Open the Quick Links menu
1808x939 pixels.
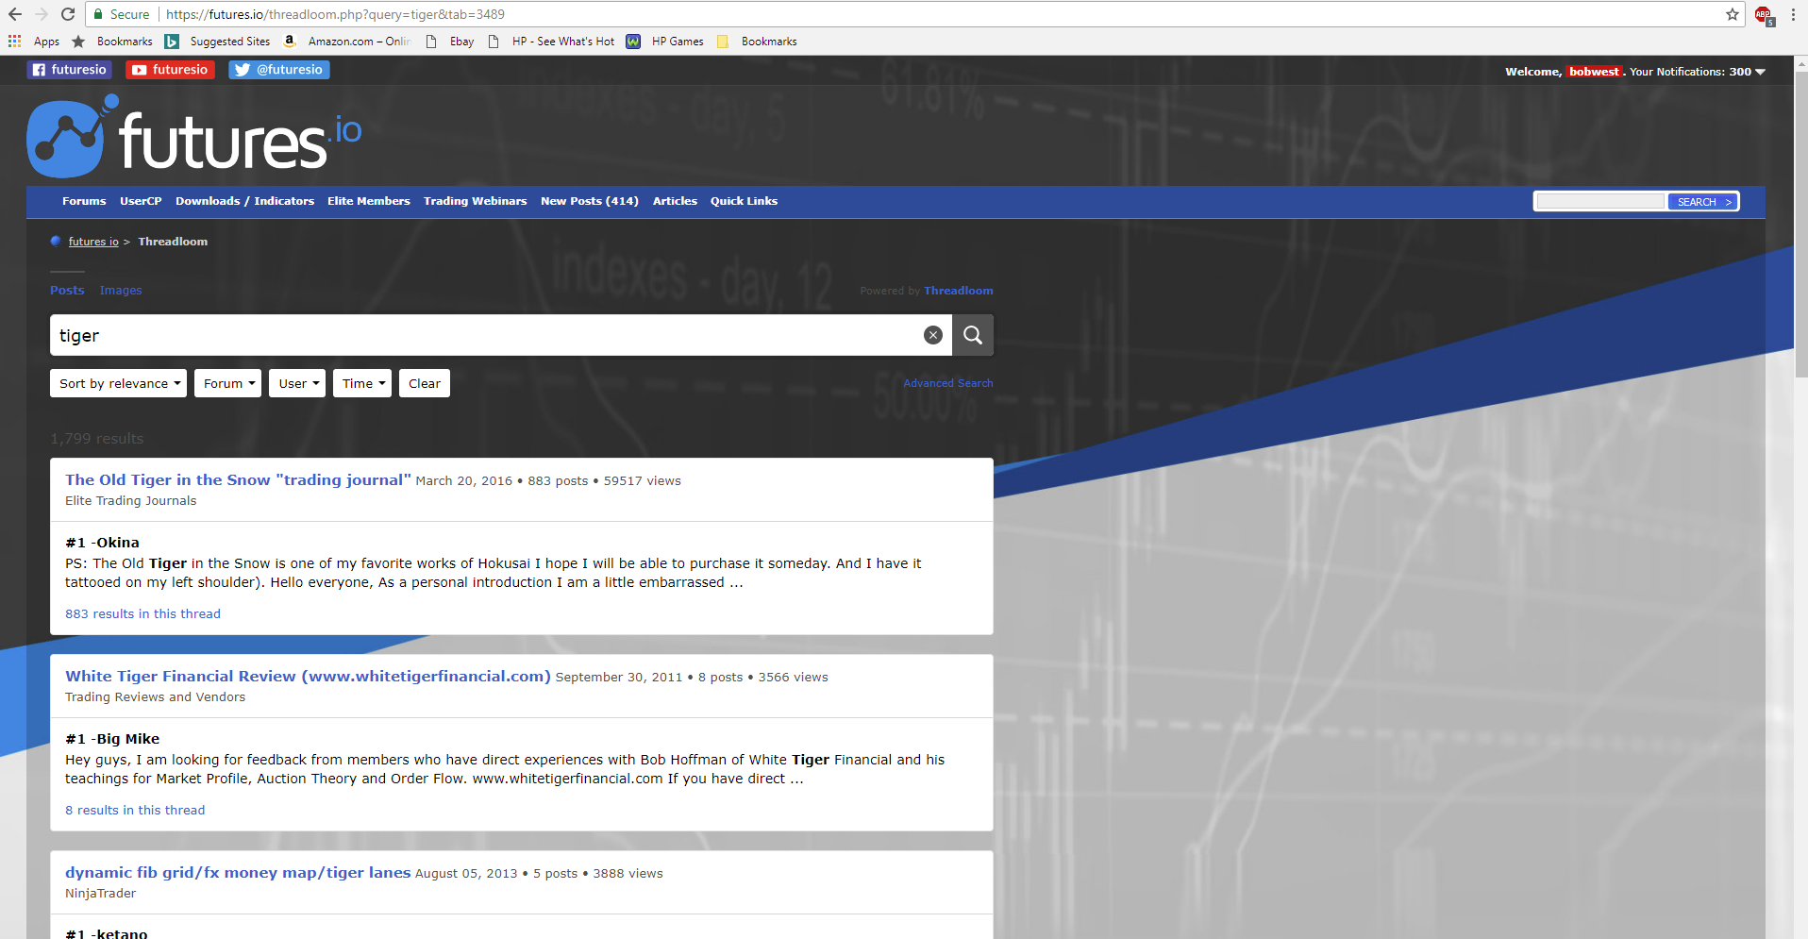pyautogui.click(x=744, y=201)
